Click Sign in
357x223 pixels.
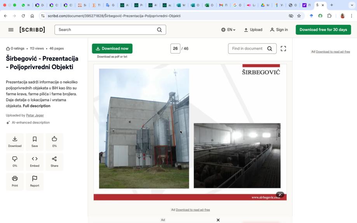(279, 30)
